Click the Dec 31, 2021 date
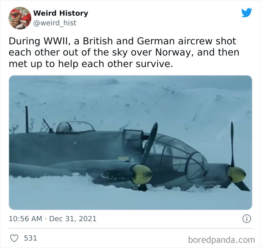261x248 pixels. (x=73, y=219)
